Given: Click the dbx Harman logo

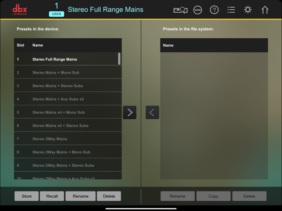Looking at the screenshot, I should coord(20,10).
